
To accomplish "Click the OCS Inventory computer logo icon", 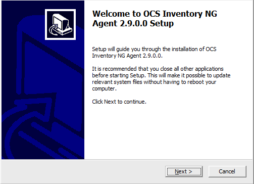I will (x=60, y=25).
